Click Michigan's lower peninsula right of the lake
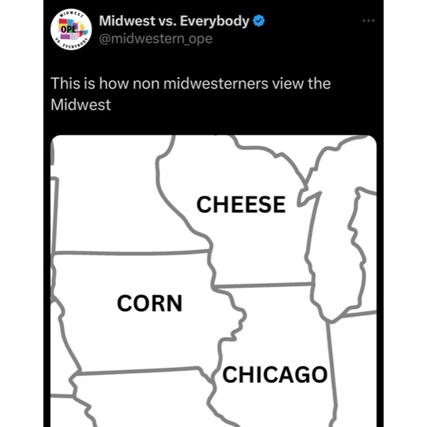 pyautogui.click(x=334, y=235)
